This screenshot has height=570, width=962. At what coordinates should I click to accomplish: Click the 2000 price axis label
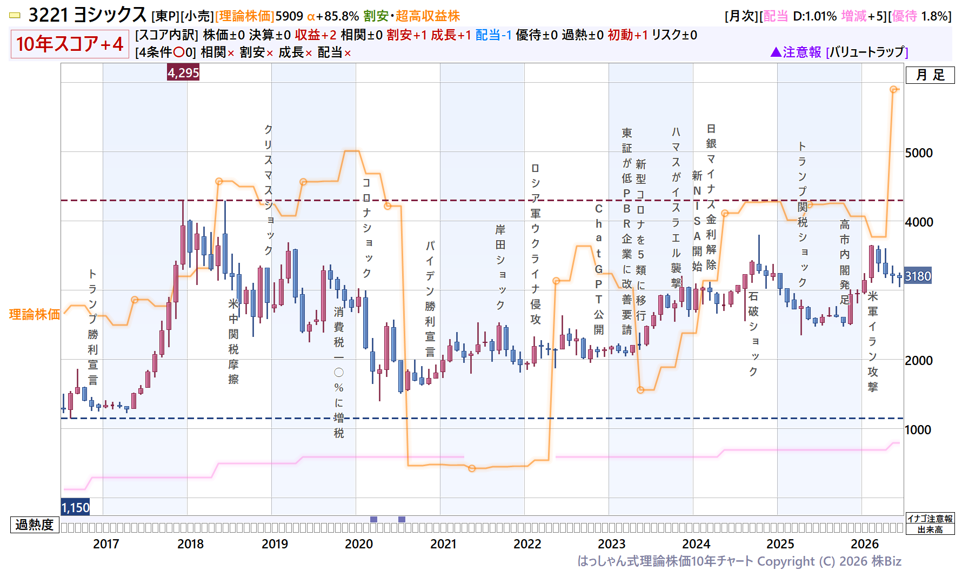[919, 361]
